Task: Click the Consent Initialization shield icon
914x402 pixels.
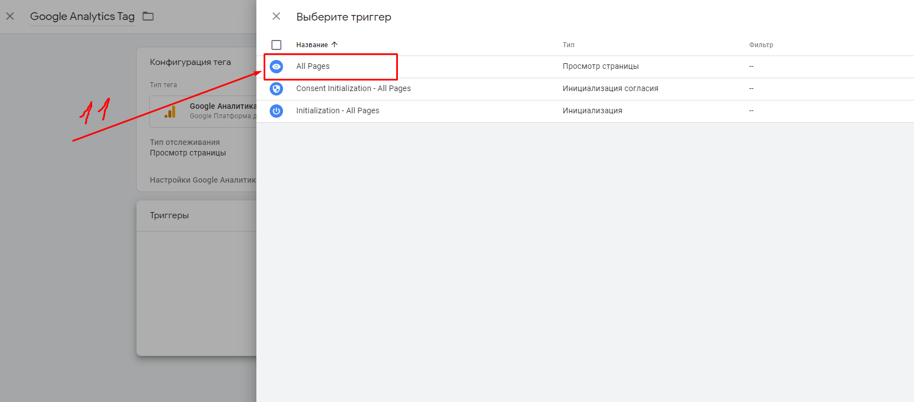Action: (276, 89)
